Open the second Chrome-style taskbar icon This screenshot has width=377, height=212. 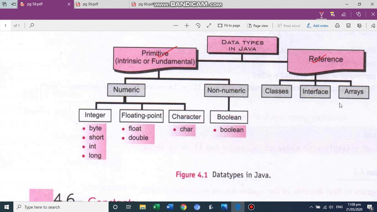coord(197,207)
